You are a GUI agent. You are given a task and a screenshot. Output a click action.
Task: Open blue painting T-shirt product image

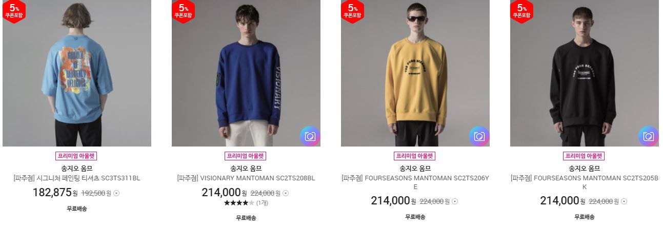(77, 73)
